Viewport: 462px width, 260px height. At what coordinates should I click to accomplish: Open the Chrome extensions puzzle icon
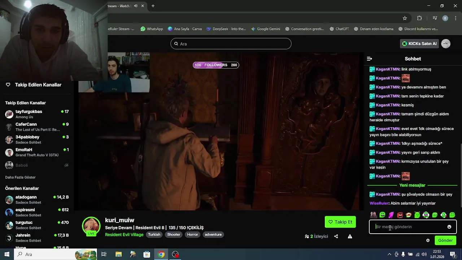pos(419,18)
